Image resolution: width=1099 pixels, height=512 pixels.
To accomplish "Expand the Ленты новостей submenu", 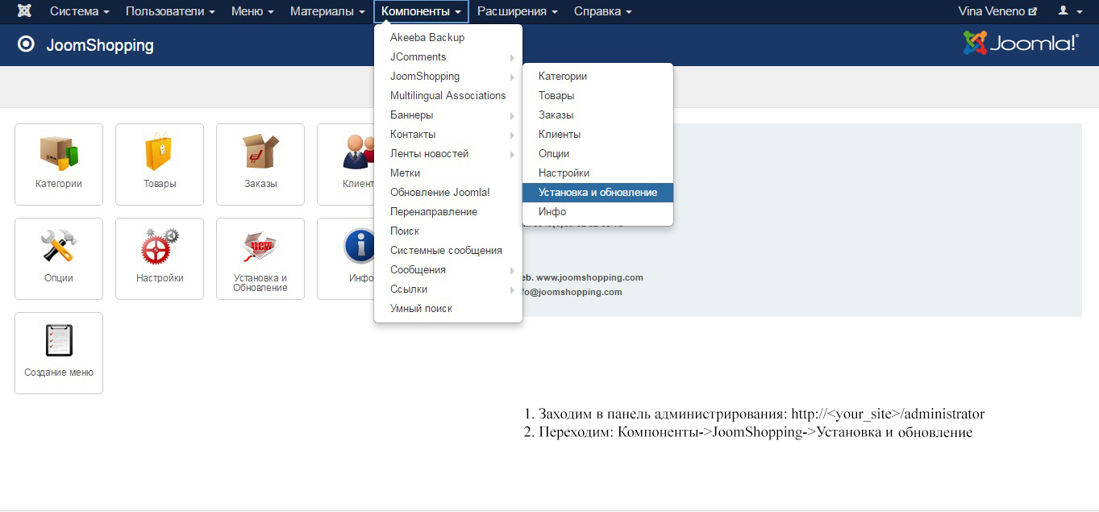I will [448, 153].
